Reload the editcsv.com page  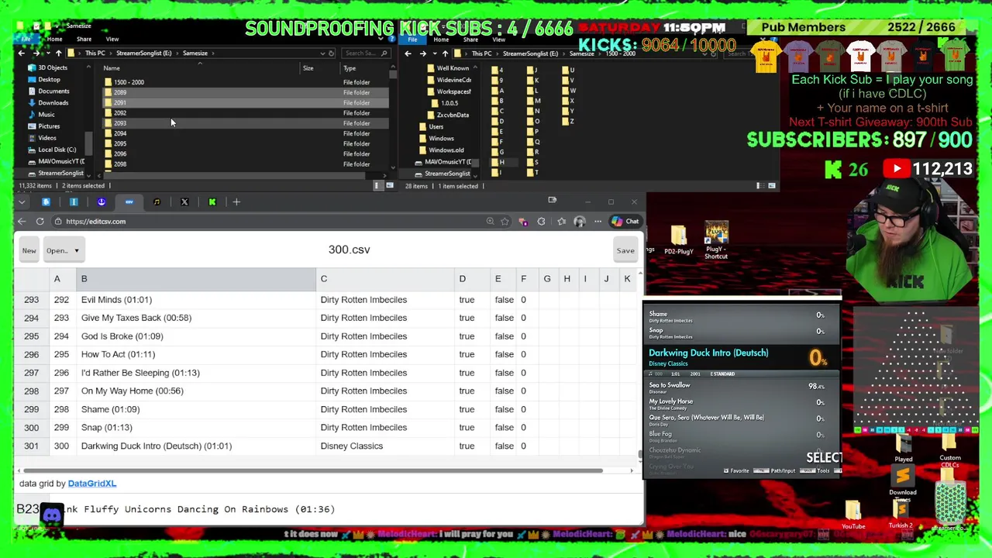click(40, 222)
